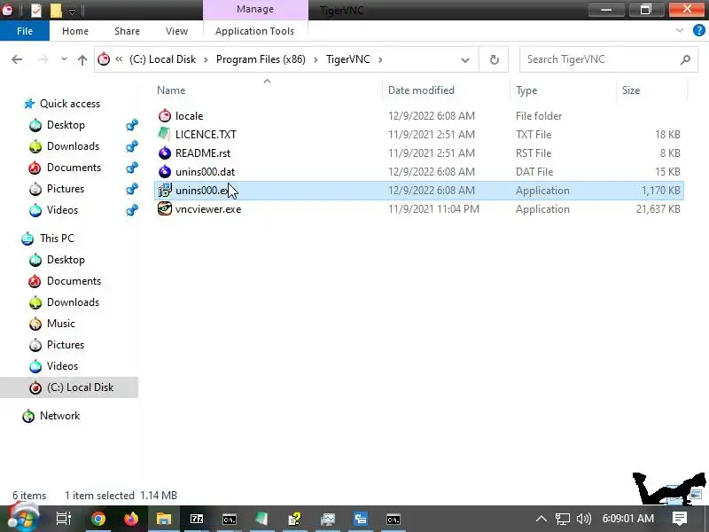
Task: Refresh the TigerVNC folder view
Action: coord(495,59)
